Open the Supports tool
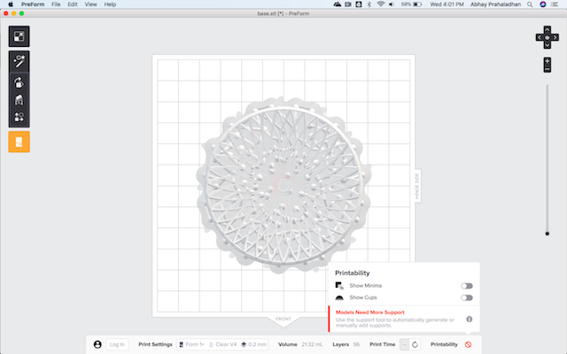Viewport: 567px width, 354px height. point(19,100)
